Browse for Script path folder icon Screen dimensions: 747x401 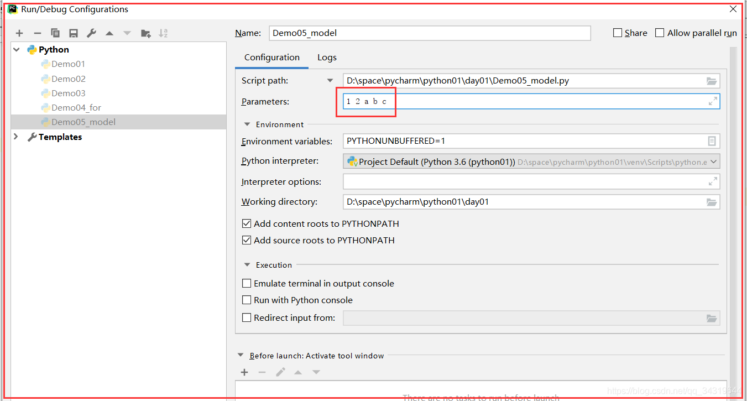coord(712,81)
